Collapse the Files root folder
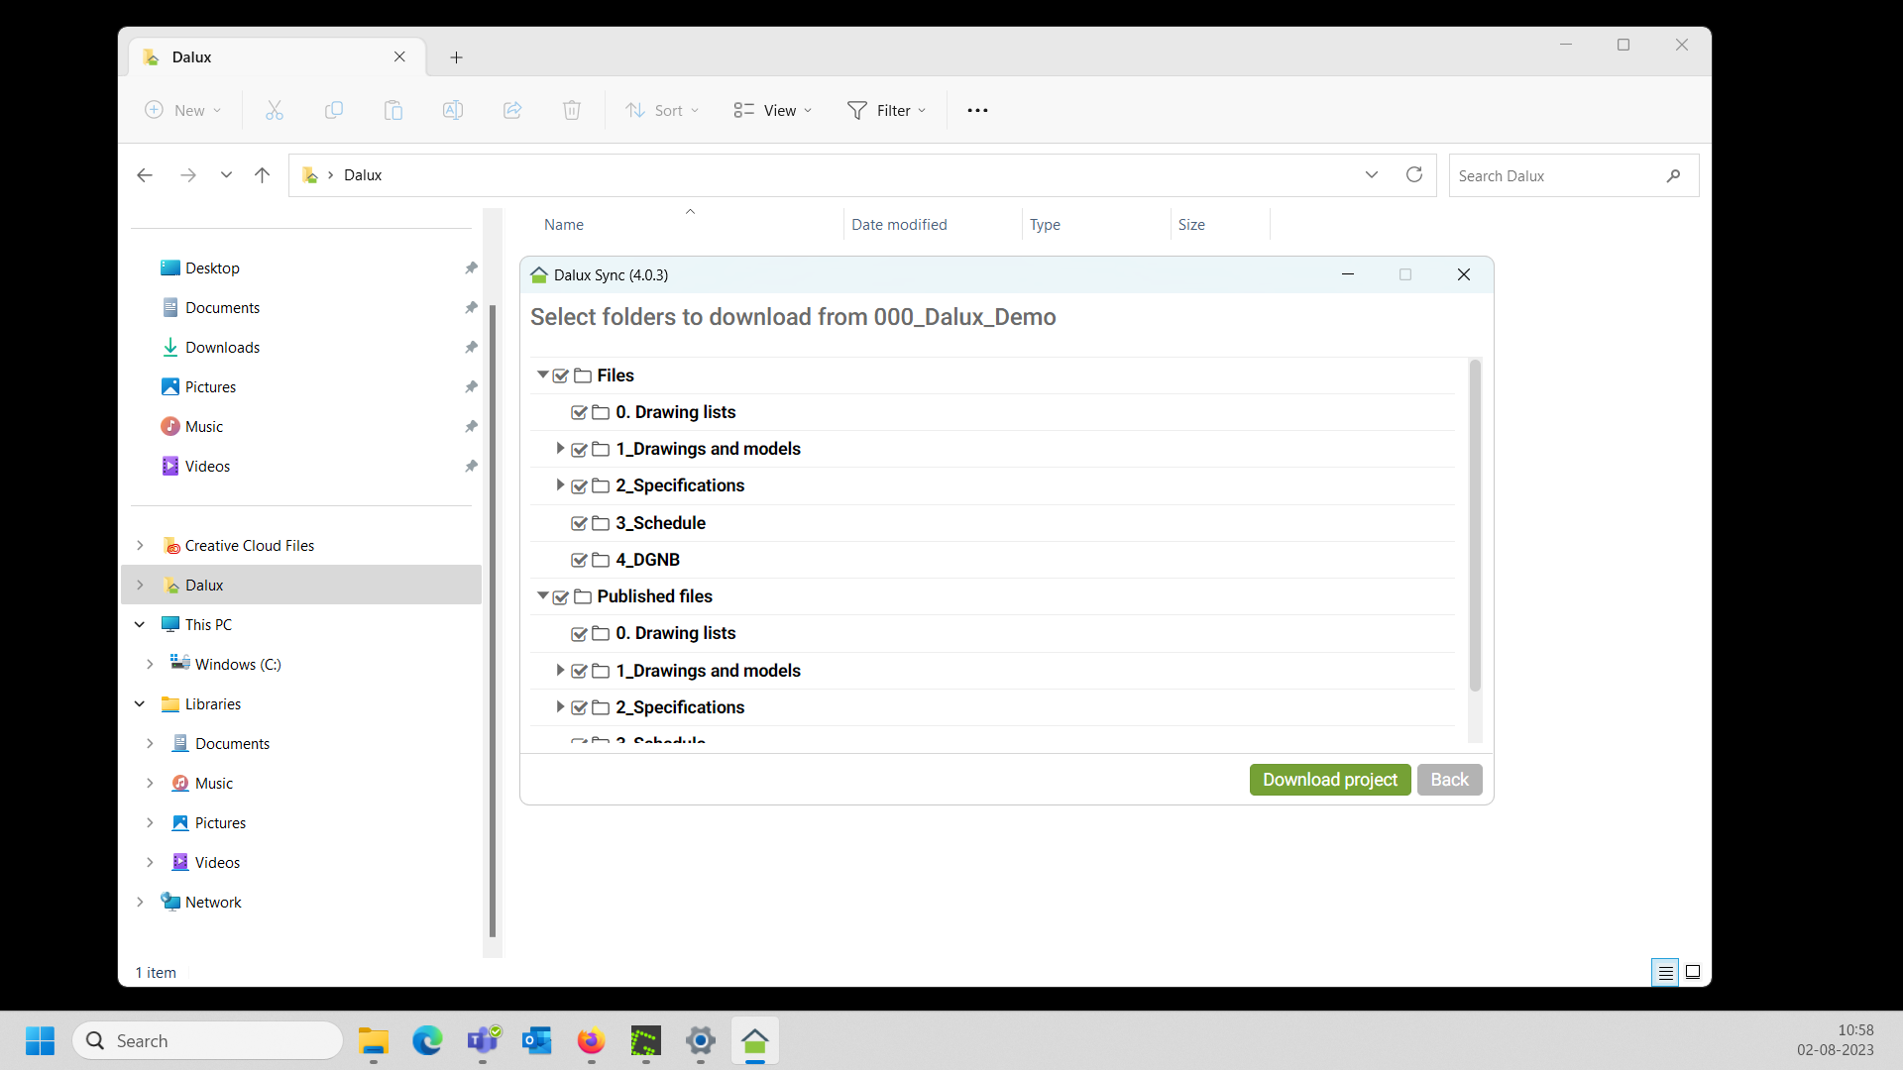The image size is (1903, 1070). click(542, 374)
